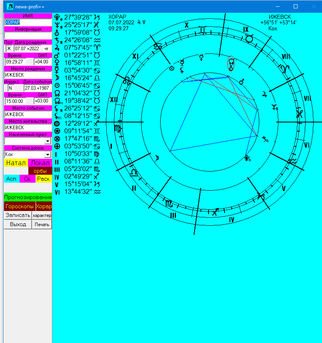Click the Место события field ИЖЕВСК
322x343 pixels.
(x=28, y=114)
